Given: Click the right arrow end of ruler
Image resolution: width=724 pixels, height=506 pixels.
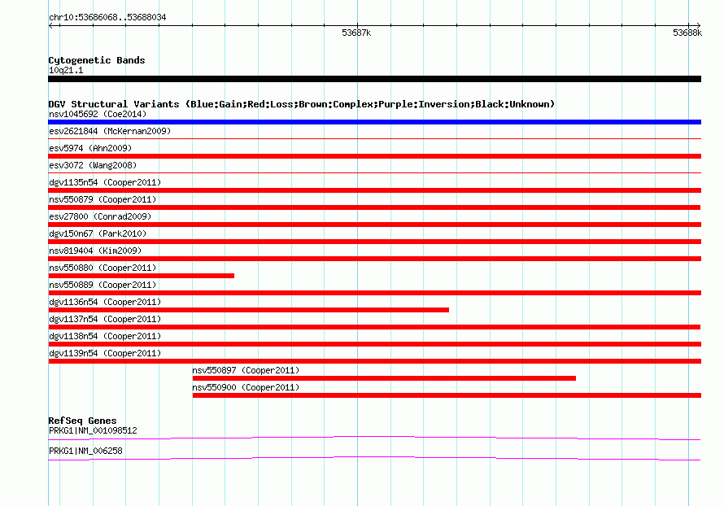Looking at the screenshot, I should click(698, 26).
